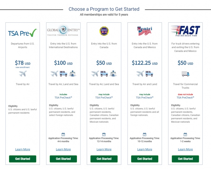This screenshot has width=211, height=169.
Task: Open Learn More link under Global Entry
Action: tap(63, 149)
